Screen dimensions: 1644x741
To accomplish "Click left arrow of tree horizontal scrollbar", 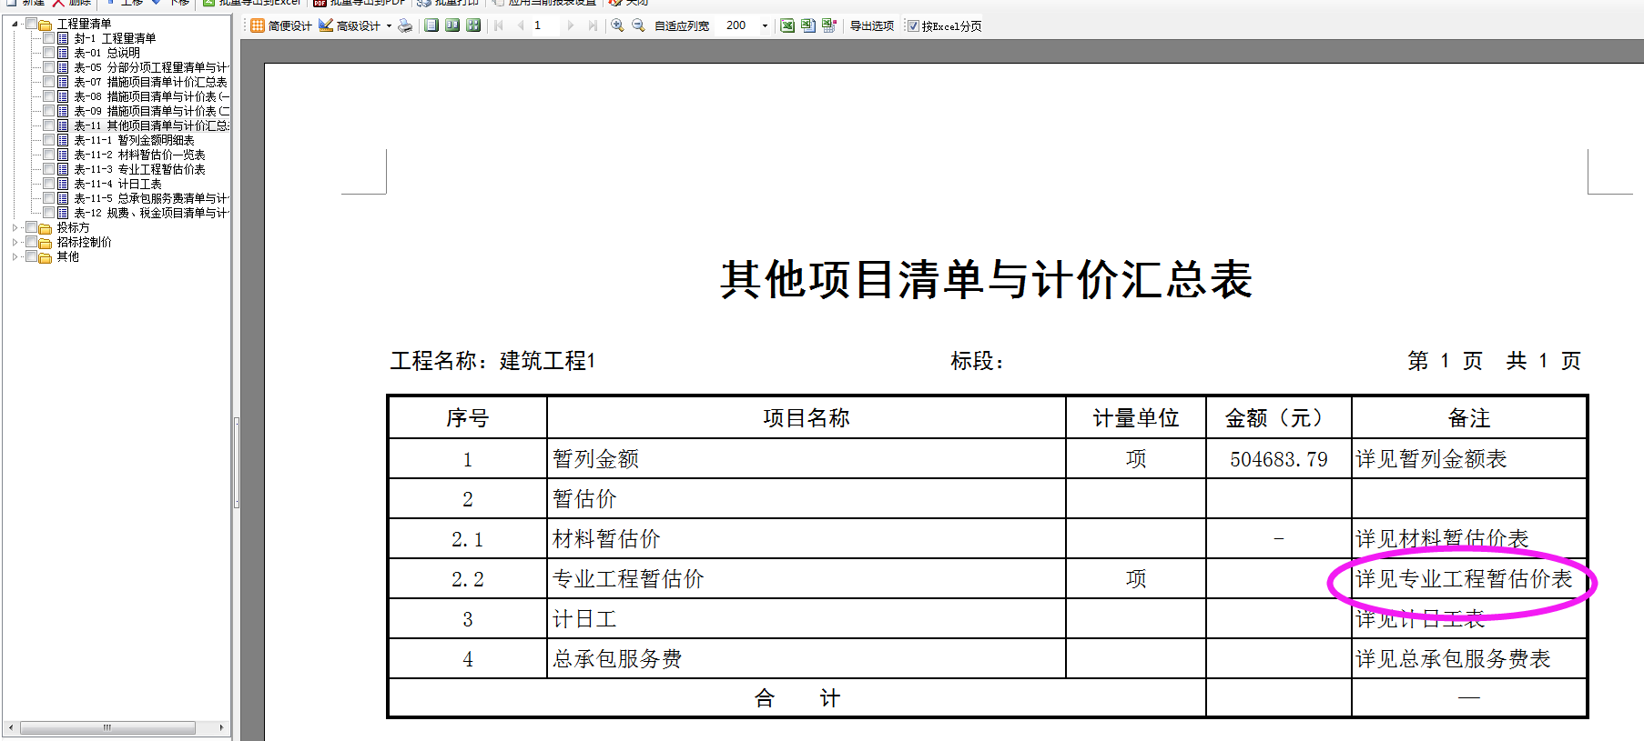I will point(10,727).
